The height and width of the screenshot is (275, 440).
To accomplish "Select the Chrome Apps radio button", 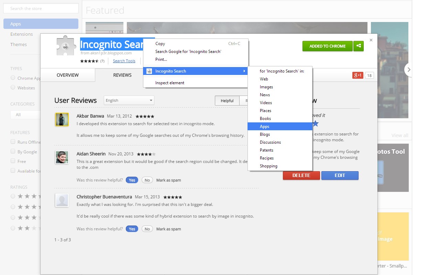I will click(13, 78).
